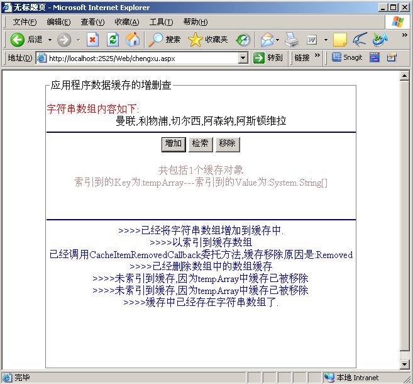Image resolution: width=413 pixels, height=384 pixels.
Task: Click the Local Intranet zone icon
Action: 329,378
